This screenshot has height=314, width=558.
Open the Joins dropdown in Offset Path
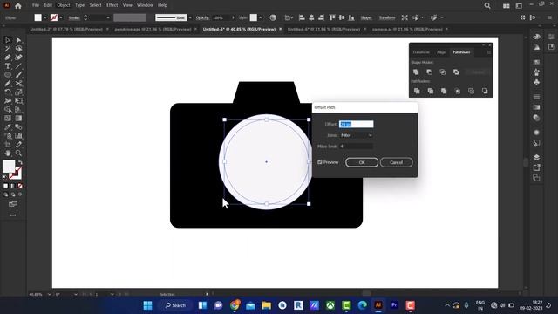click(x=356, y=135)
